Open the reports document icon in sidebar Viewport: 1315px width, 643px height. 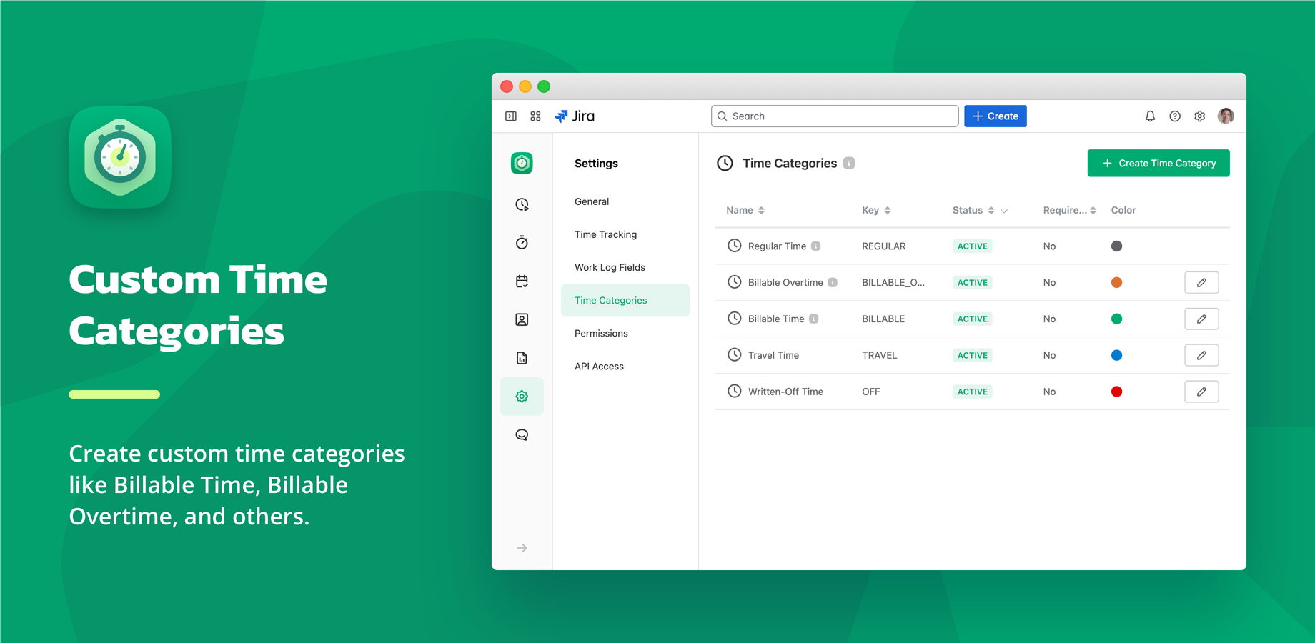[x=522, y=358]
